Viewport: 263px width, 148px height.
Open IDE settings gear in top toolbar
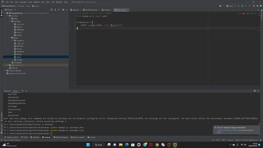(x=258, y=6)
